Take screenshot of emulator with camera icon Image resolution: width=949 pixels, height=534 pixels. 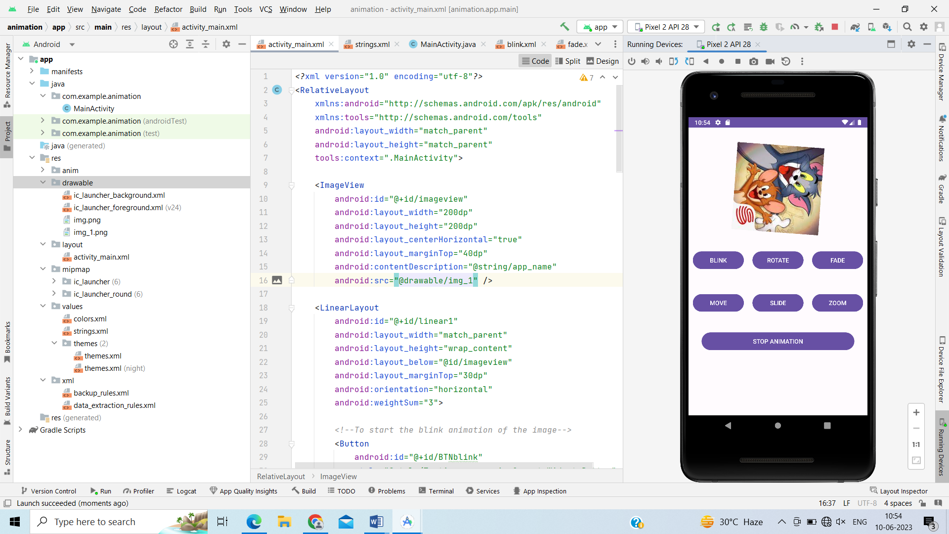(x=754, y=61)
